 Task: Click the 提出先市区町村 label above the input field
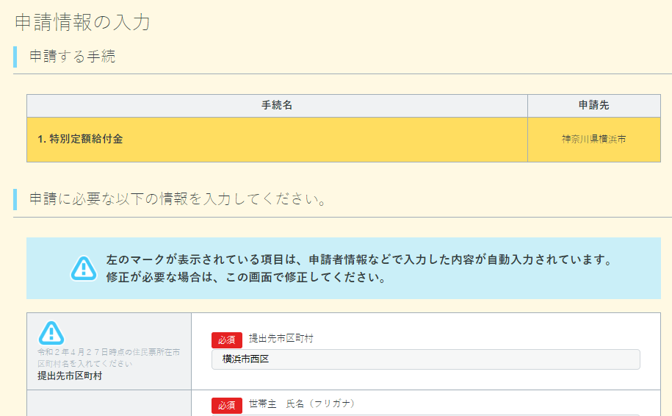281,338
